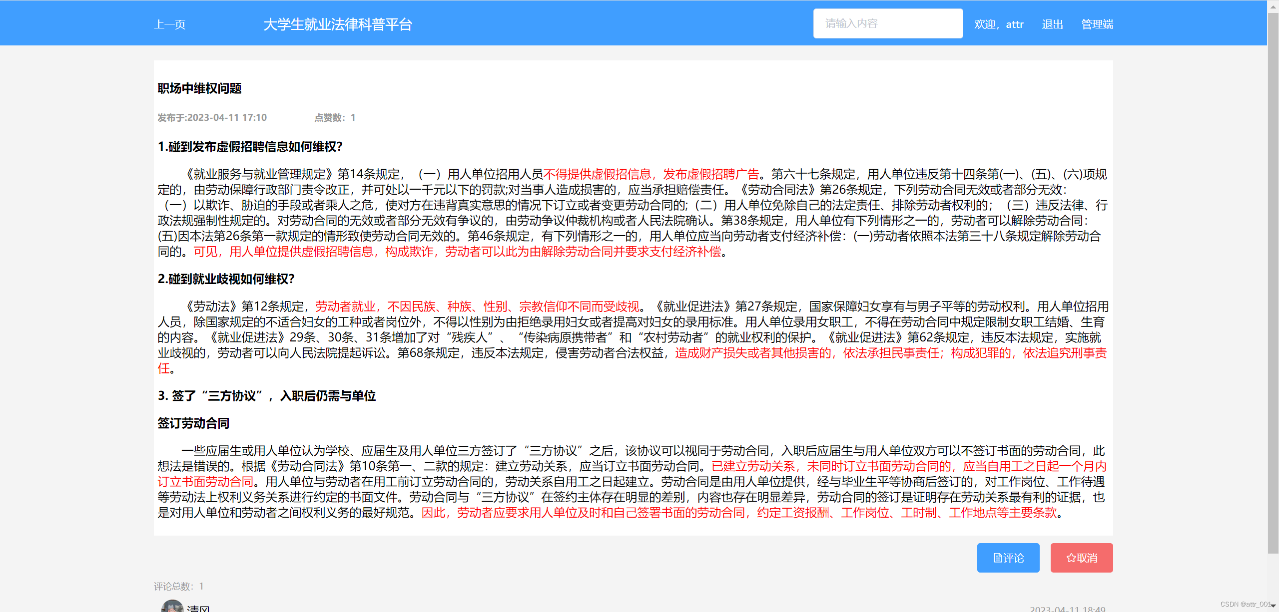Click the 欢迎, attr username label
The image size is (1279, 612).
click(x=998, y=24)
